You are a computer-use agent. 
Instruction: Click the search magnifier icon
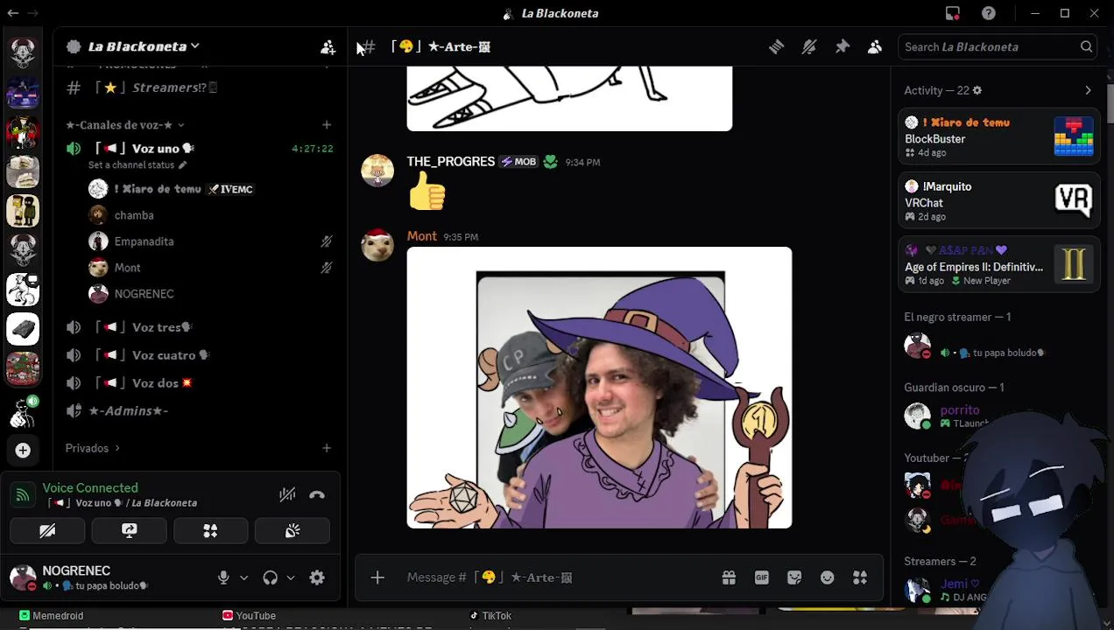[1086, 46]
